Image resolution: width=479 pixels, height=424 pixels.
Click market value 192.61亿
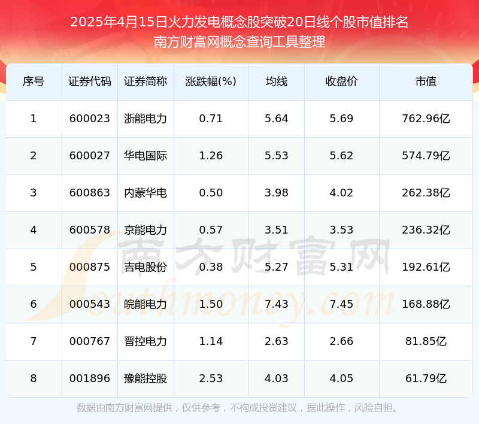[426, 267]
